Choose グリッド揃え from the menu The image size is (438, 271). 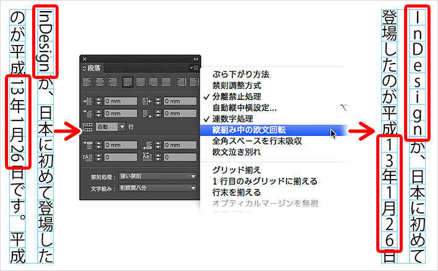click(x=237, y=170)
